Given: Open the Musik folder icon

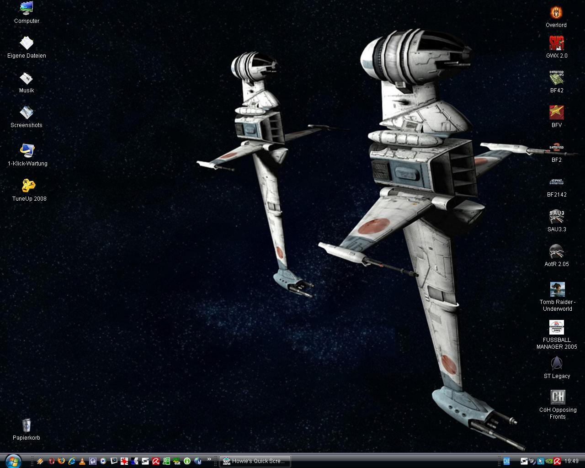Looking at the screenshot, I should (27, 82).
